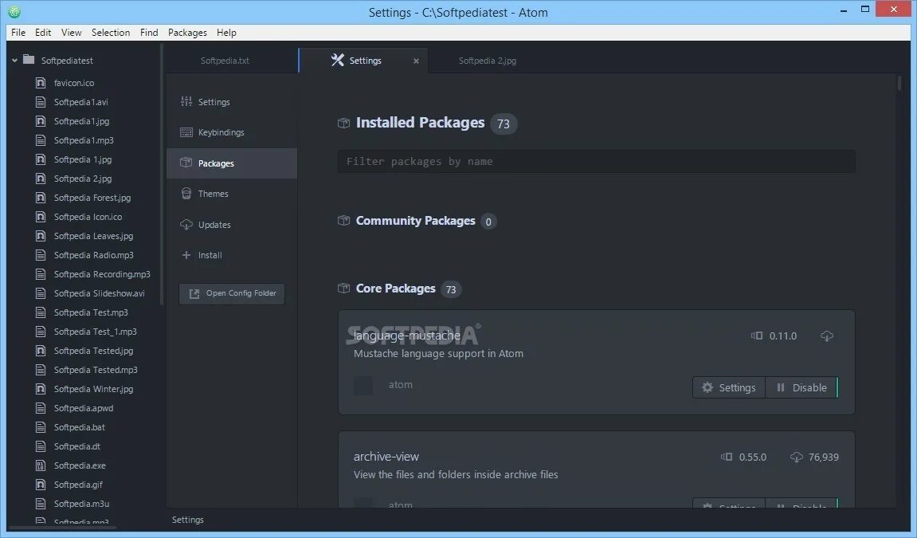Click language-mustache download cloud icon
The height and width of the screenshot is (538, 917).
[x=827, y=336]
